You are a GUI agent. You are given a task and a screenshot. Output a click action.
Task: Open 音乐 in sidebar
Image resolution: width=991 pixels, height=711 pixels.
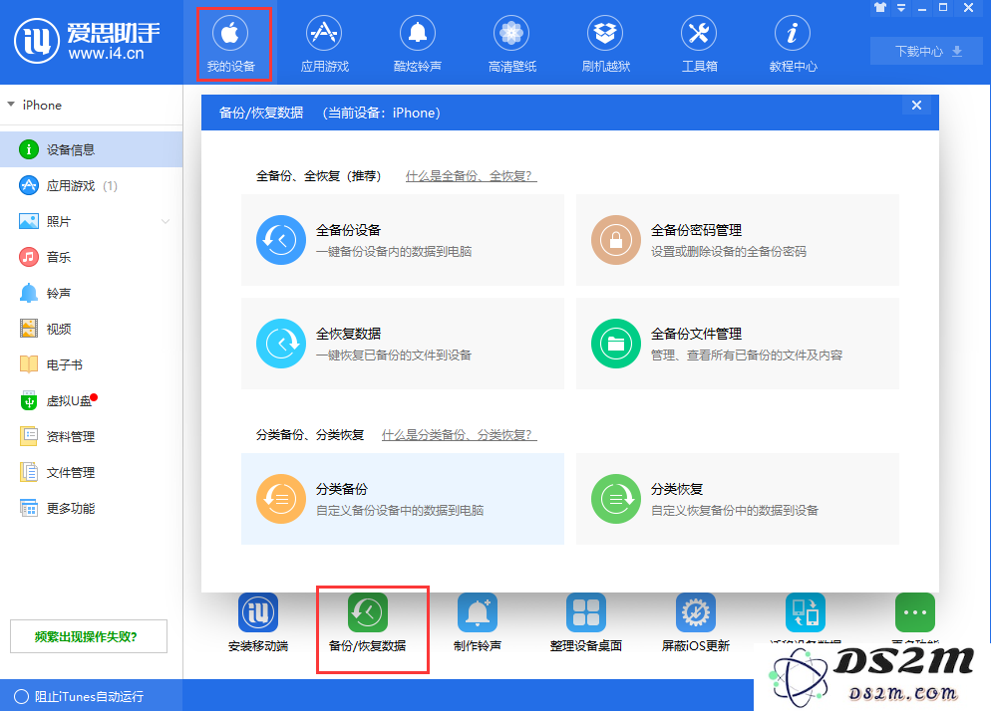pyautogui.click(x=91, y=257)
